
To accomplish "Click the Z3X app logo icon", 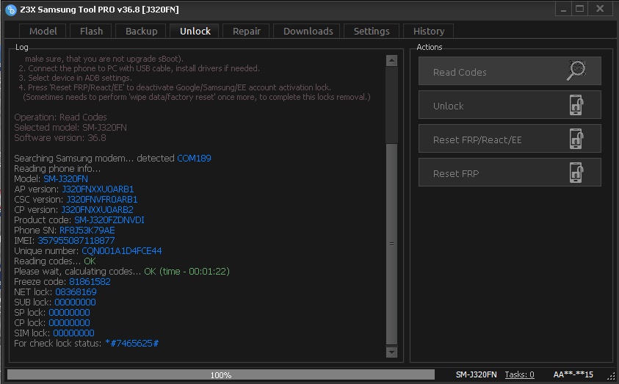I will pyautogui.click(x=11, y=10).
